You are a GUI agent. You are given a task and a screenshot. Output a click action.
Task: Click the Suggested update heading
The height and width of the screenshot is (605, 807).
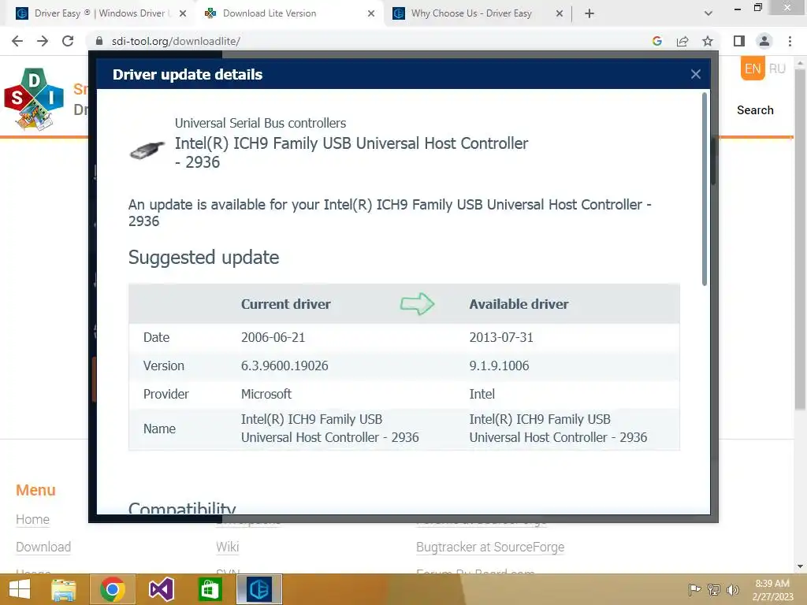pyautogui.click(x=204, y=258)
